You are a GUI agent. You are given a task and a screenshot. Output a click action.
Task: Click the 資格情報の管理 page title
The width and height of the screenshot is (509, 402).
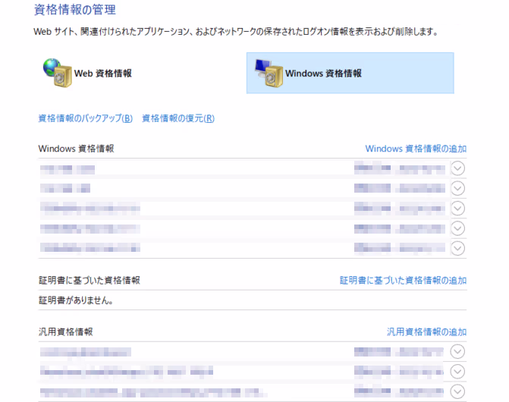(x=75, y=9)
